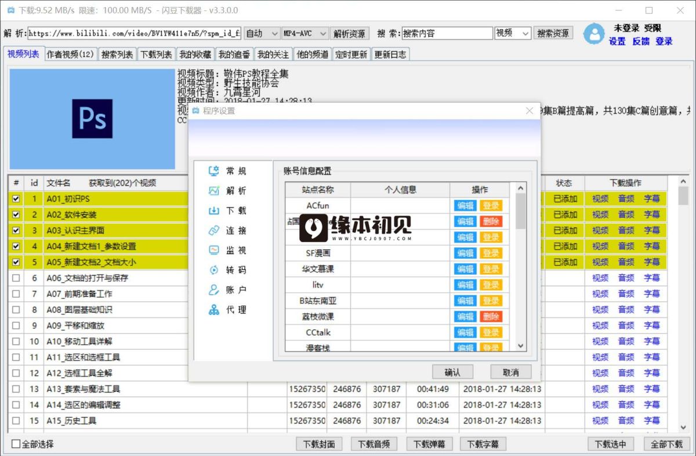Cancel settings with 取消 button
Screen dimensions: 696x456
511,372
